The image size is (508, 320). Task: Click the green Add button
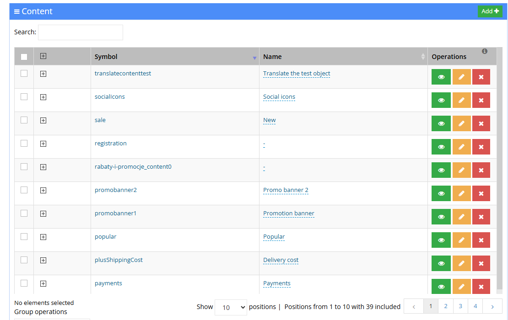point(490,11)
